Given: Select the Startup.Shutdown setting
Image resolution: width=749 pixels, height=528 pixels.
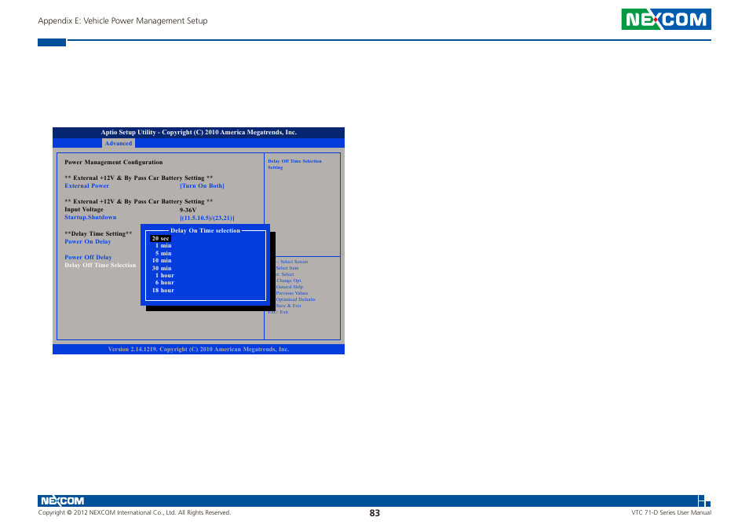Looking at the screenshot, I should tap(90, 218).
